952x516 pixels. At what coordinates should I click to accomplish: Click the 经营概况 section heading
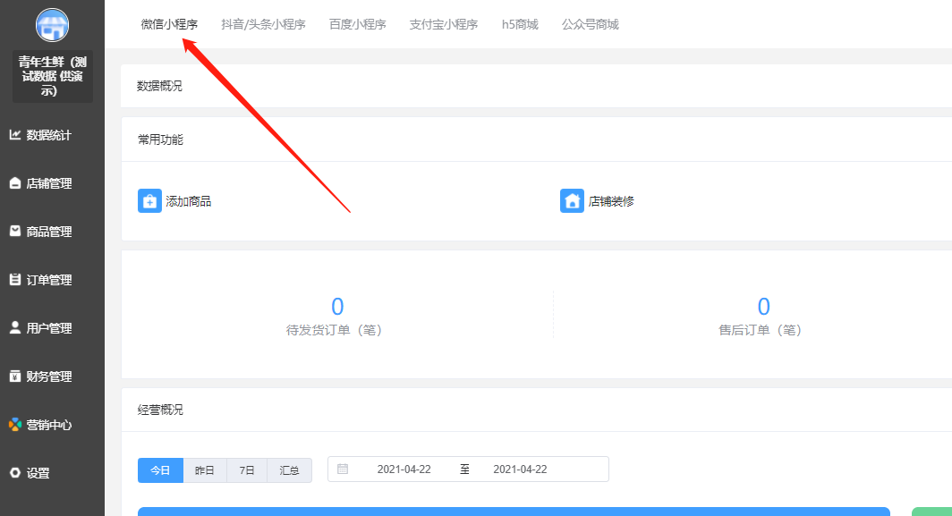pyautogui.click(x=160, y=410)
